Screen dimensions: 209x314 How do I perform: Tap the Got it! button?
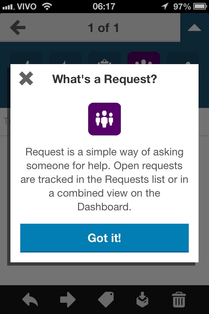pyautogui.click(x=104, y=238)
